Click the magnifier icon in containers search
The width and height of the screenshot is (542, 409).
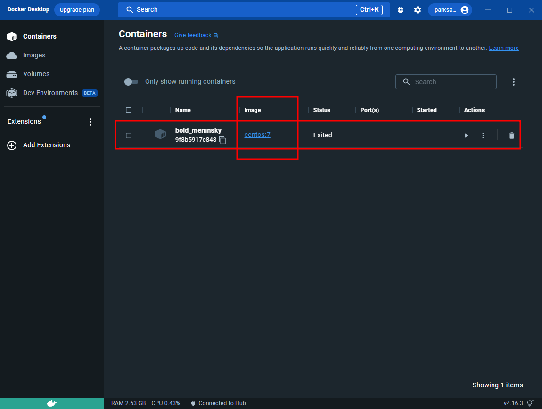coord(406,82)
